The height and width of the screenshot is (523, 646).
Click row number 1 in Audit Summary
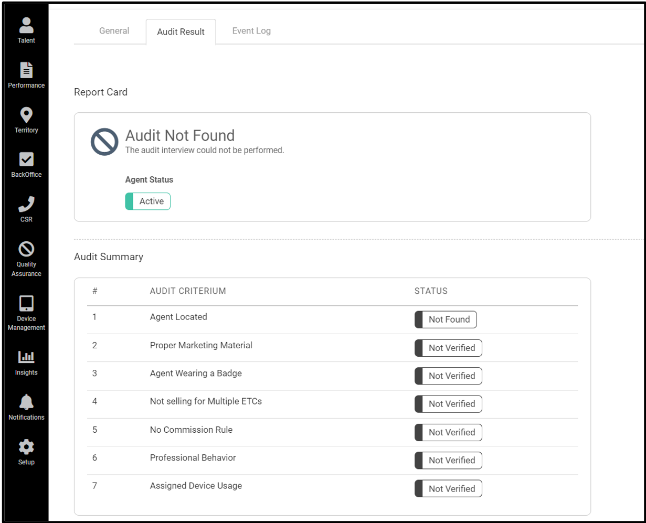click(94, 317)
